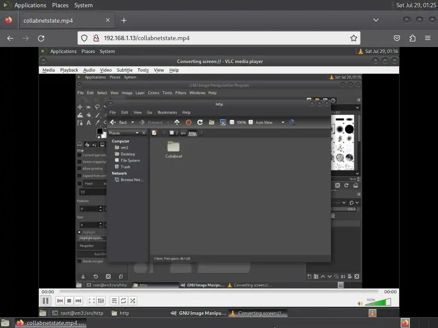This screenshot has width=438, height=328.
Task: Open home folder icon in file manager
Action: tap(211, 122)
